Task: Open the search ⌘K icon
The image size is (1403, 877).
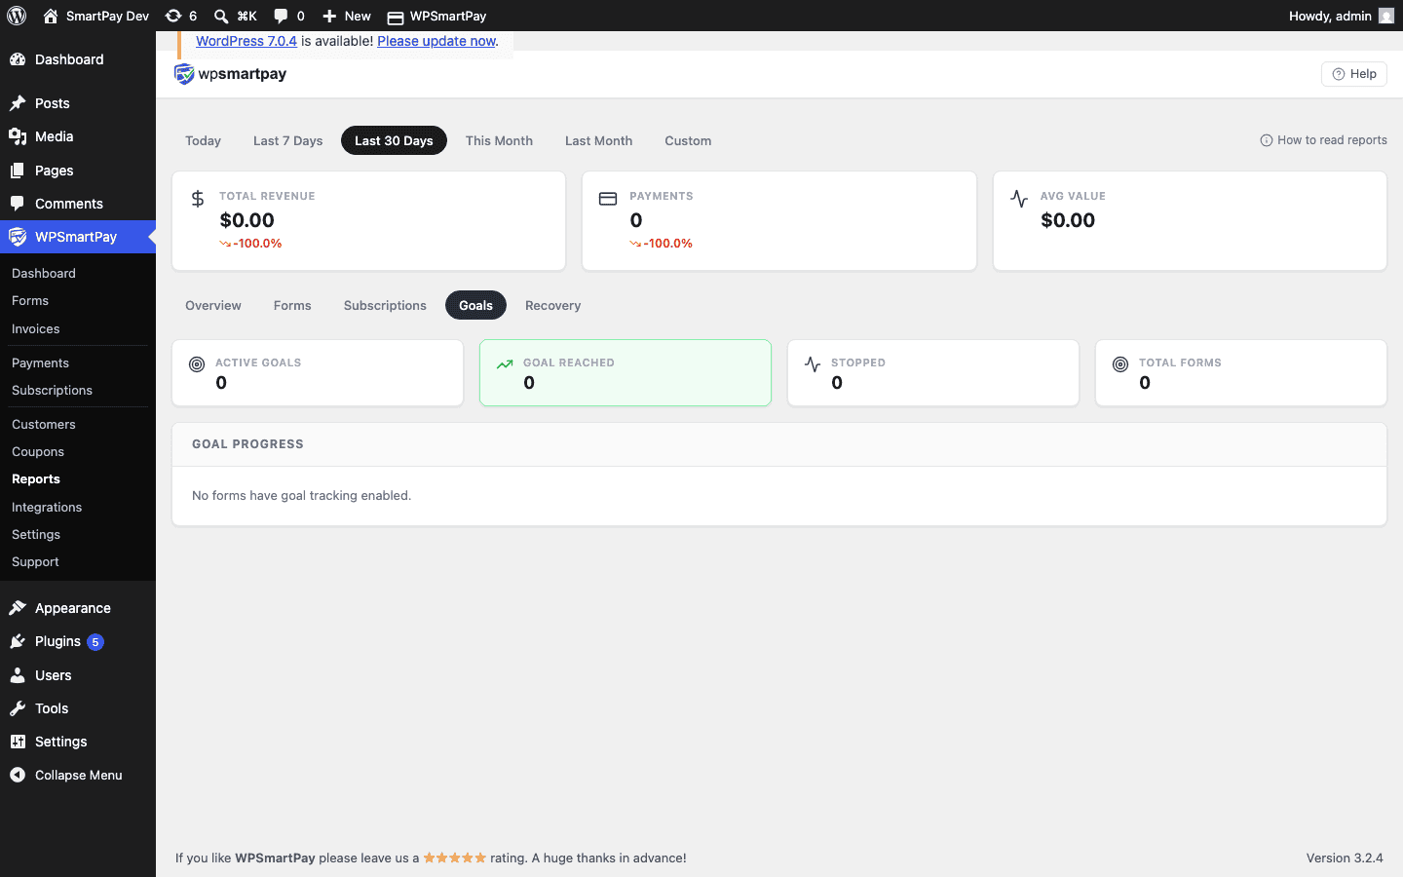Action: (221, 16)
